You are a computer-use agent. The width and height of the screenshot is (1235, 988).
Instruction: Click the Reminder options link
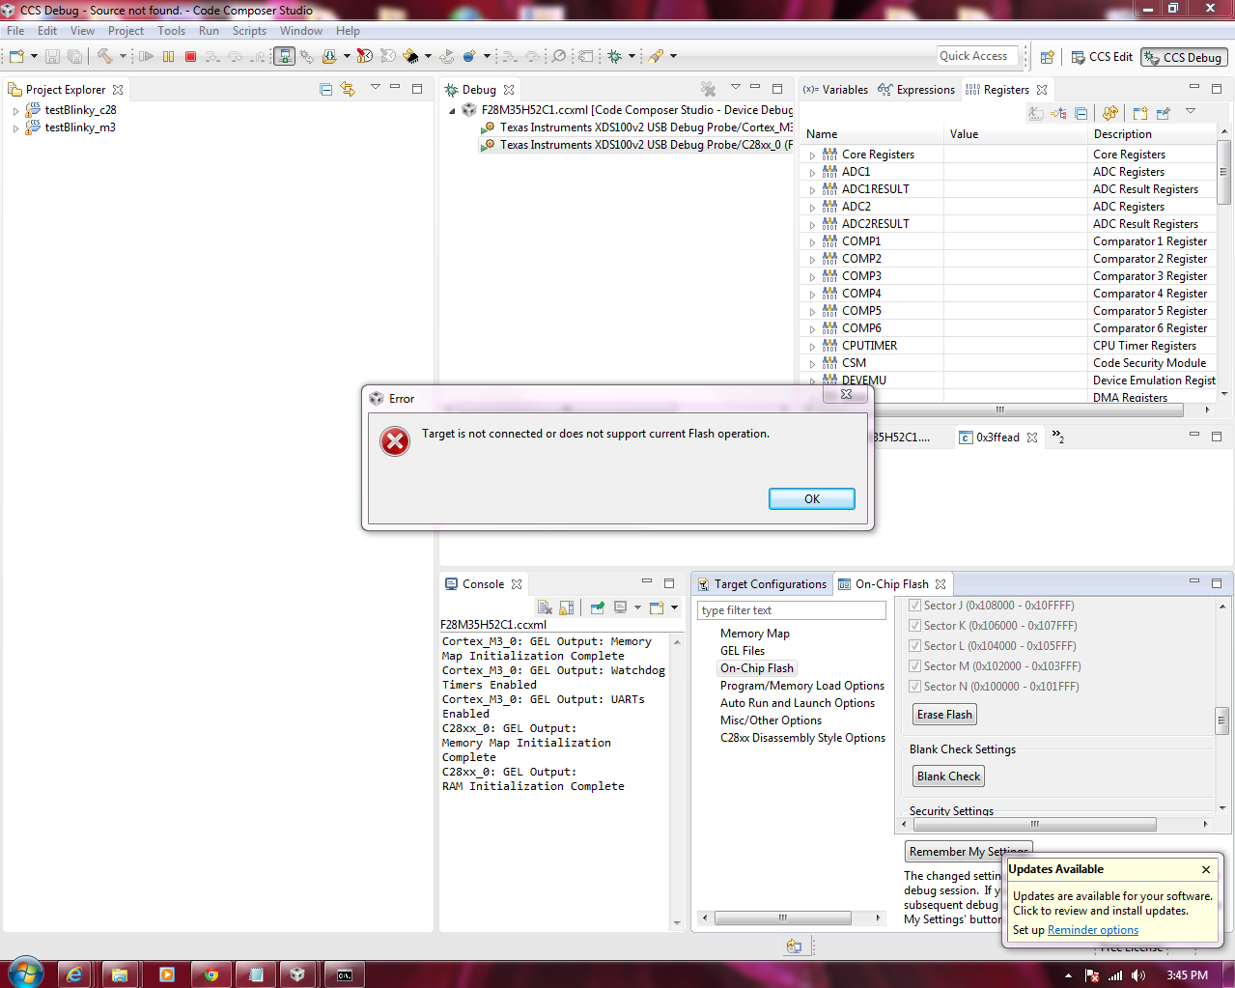1093,930
